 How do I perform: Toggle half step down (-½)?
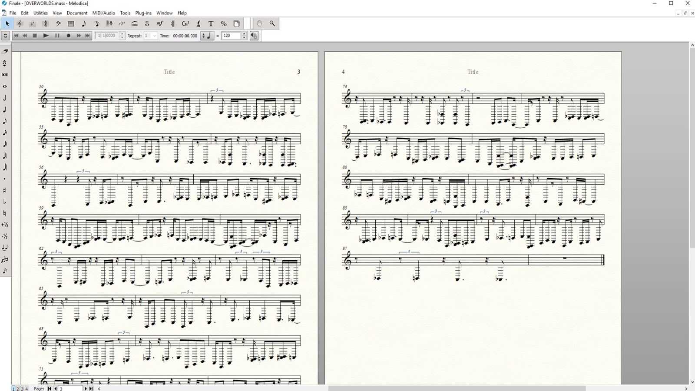point(5,236)
